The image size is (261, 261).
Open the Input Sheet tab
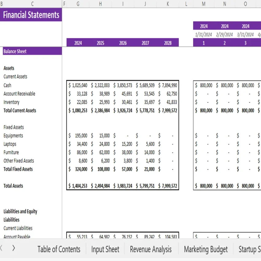[105, 249]
